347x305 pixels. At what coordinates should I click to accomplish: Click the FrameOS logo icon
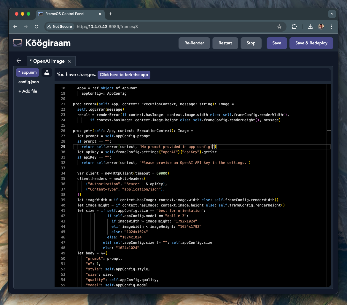tap(18, 43)
